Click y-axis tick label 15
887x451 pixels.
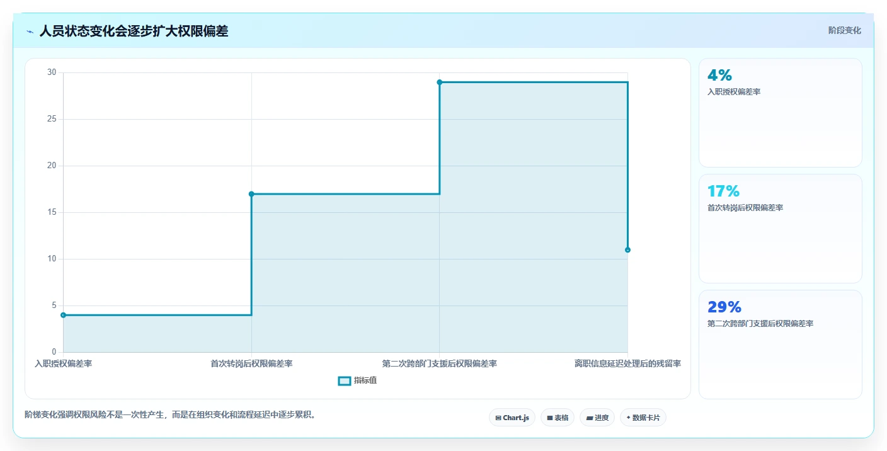(52, 212)
